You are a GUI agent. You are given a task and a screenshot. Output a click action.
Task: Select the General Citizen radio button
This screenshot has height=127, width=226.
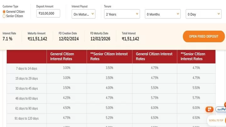tap(4, 12)
